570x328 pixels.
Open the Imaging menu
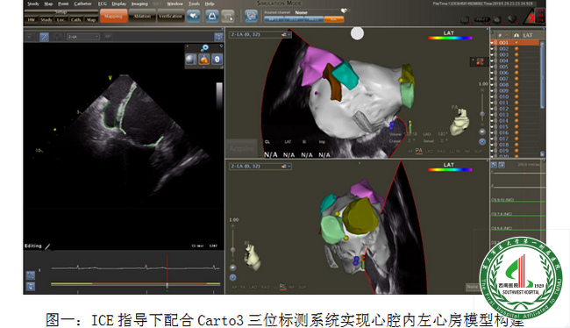coord(139,4)
